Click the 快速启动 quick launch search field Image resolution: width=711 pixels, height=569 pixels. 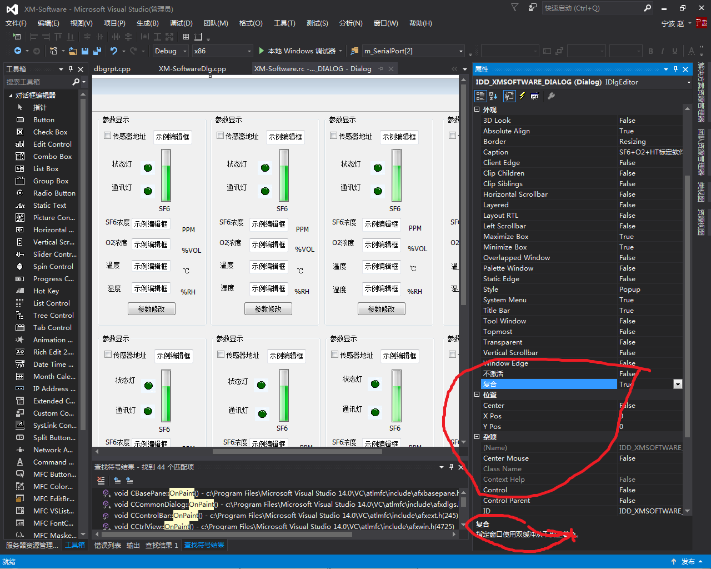click(592, 8)
